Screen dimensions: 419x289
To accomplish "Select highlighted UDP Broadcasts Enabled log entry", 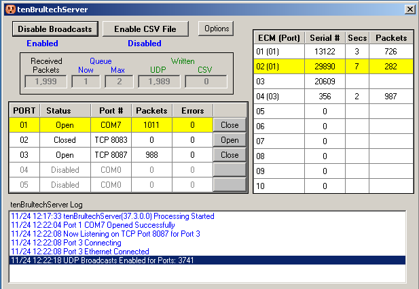I will coord(207,260).
